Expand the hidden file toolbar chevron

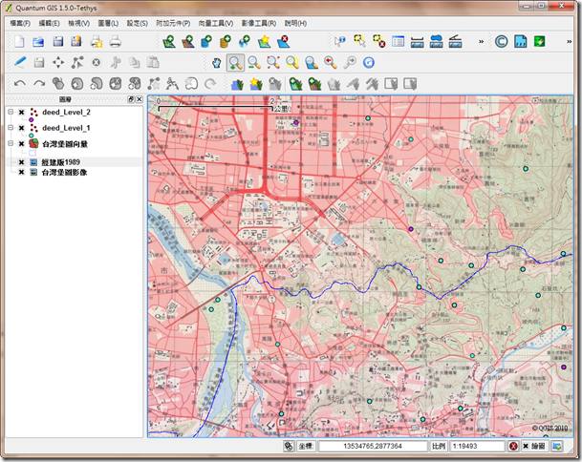[x=481, y=42]
